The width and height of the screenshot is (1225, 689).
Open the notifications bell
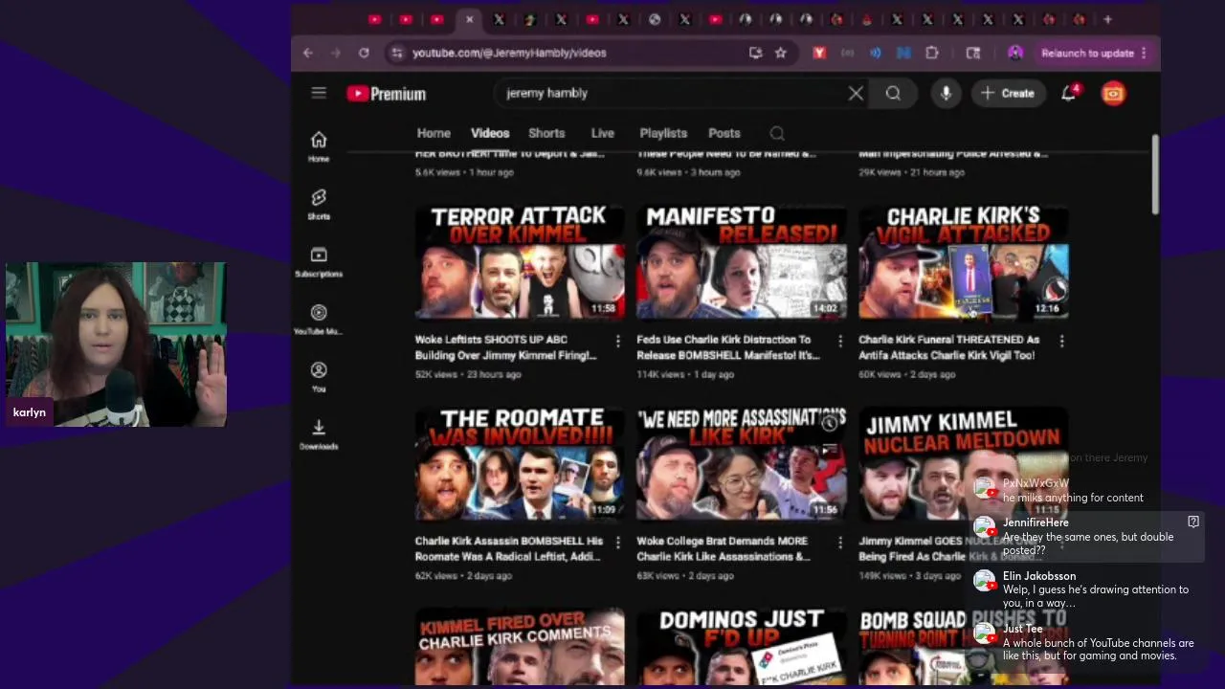click(x=1069, y=93)
